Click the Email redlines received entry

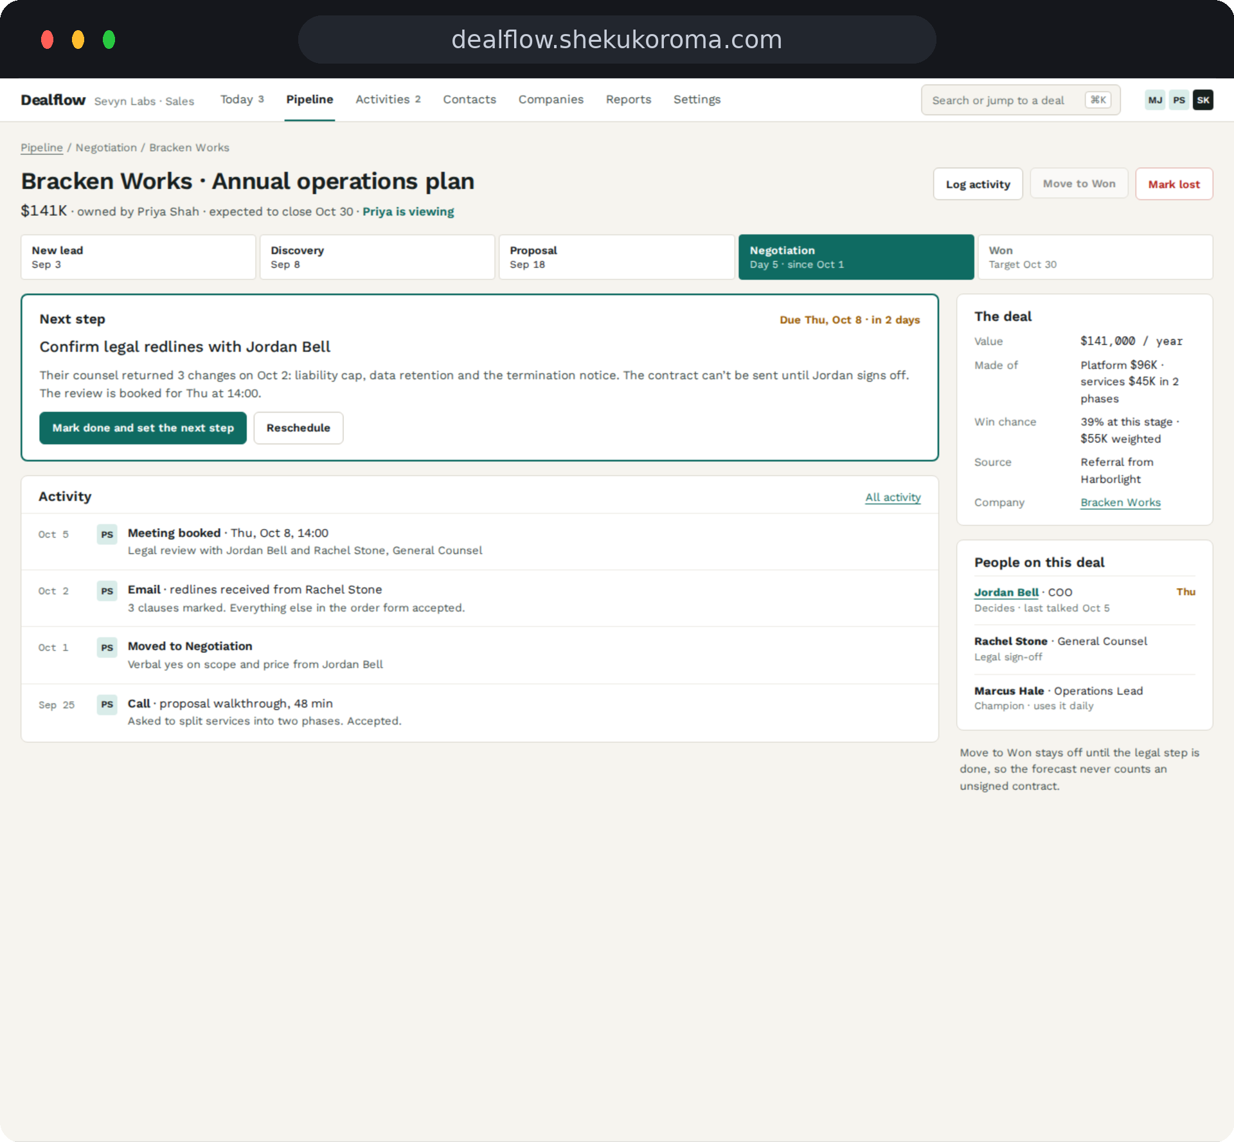pos(479,598)
